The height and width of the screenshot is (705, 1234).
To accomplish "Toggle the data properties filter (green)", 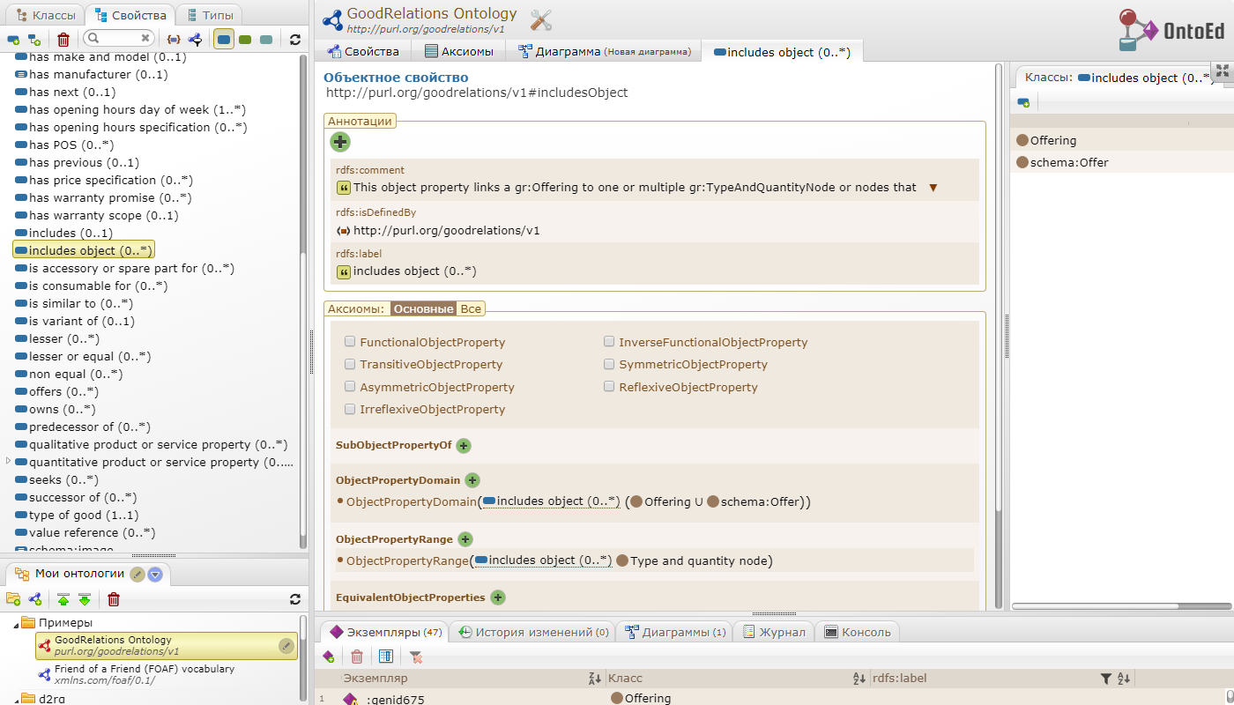I will [x=245, y=40].
